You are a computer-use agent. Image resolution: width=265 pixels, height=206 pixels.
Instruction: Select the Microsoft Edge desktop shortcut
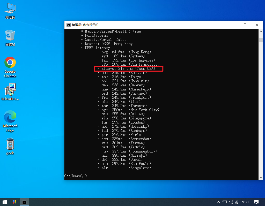point(10,121)
